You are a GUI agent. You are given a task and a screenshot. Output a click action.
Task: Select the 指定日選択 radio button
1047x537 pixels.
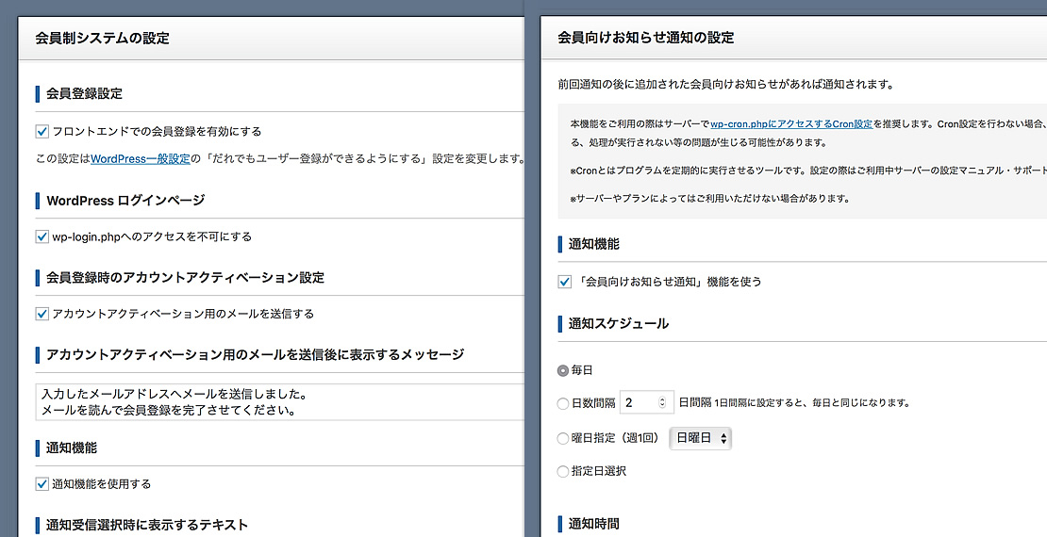pos(563,472)
